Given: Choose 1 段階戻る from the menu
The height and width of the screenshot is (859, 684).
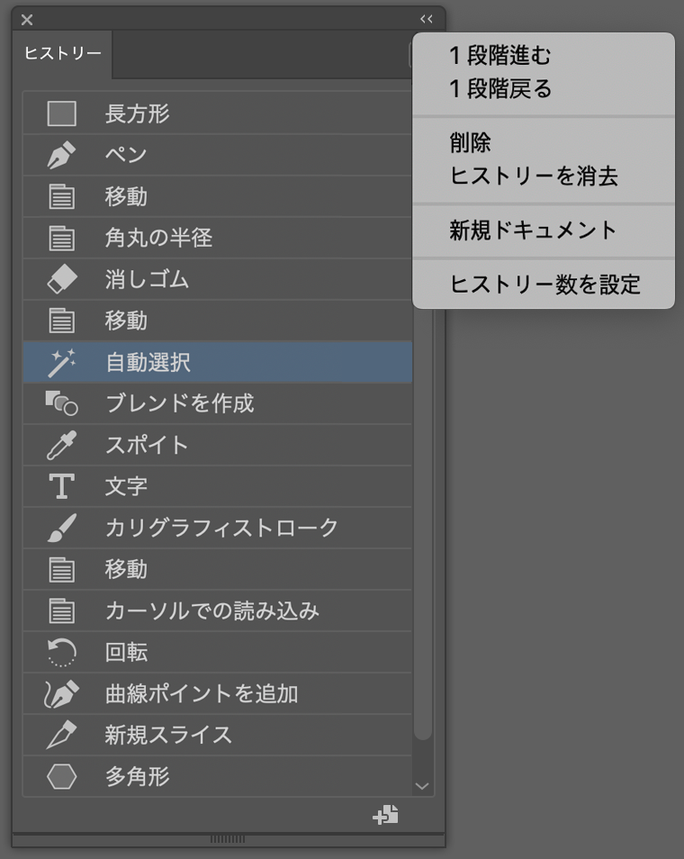Looking at the screenshot, I should click(499, 89).
